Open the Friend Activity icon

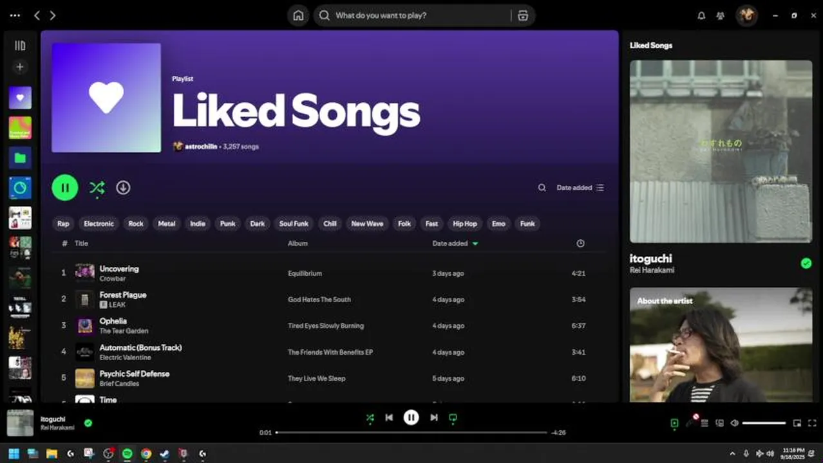(721, 15)
